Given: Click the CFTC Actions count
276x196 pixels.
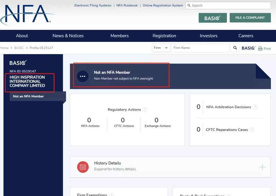Looking at the screenshot, I should (123, 120).
